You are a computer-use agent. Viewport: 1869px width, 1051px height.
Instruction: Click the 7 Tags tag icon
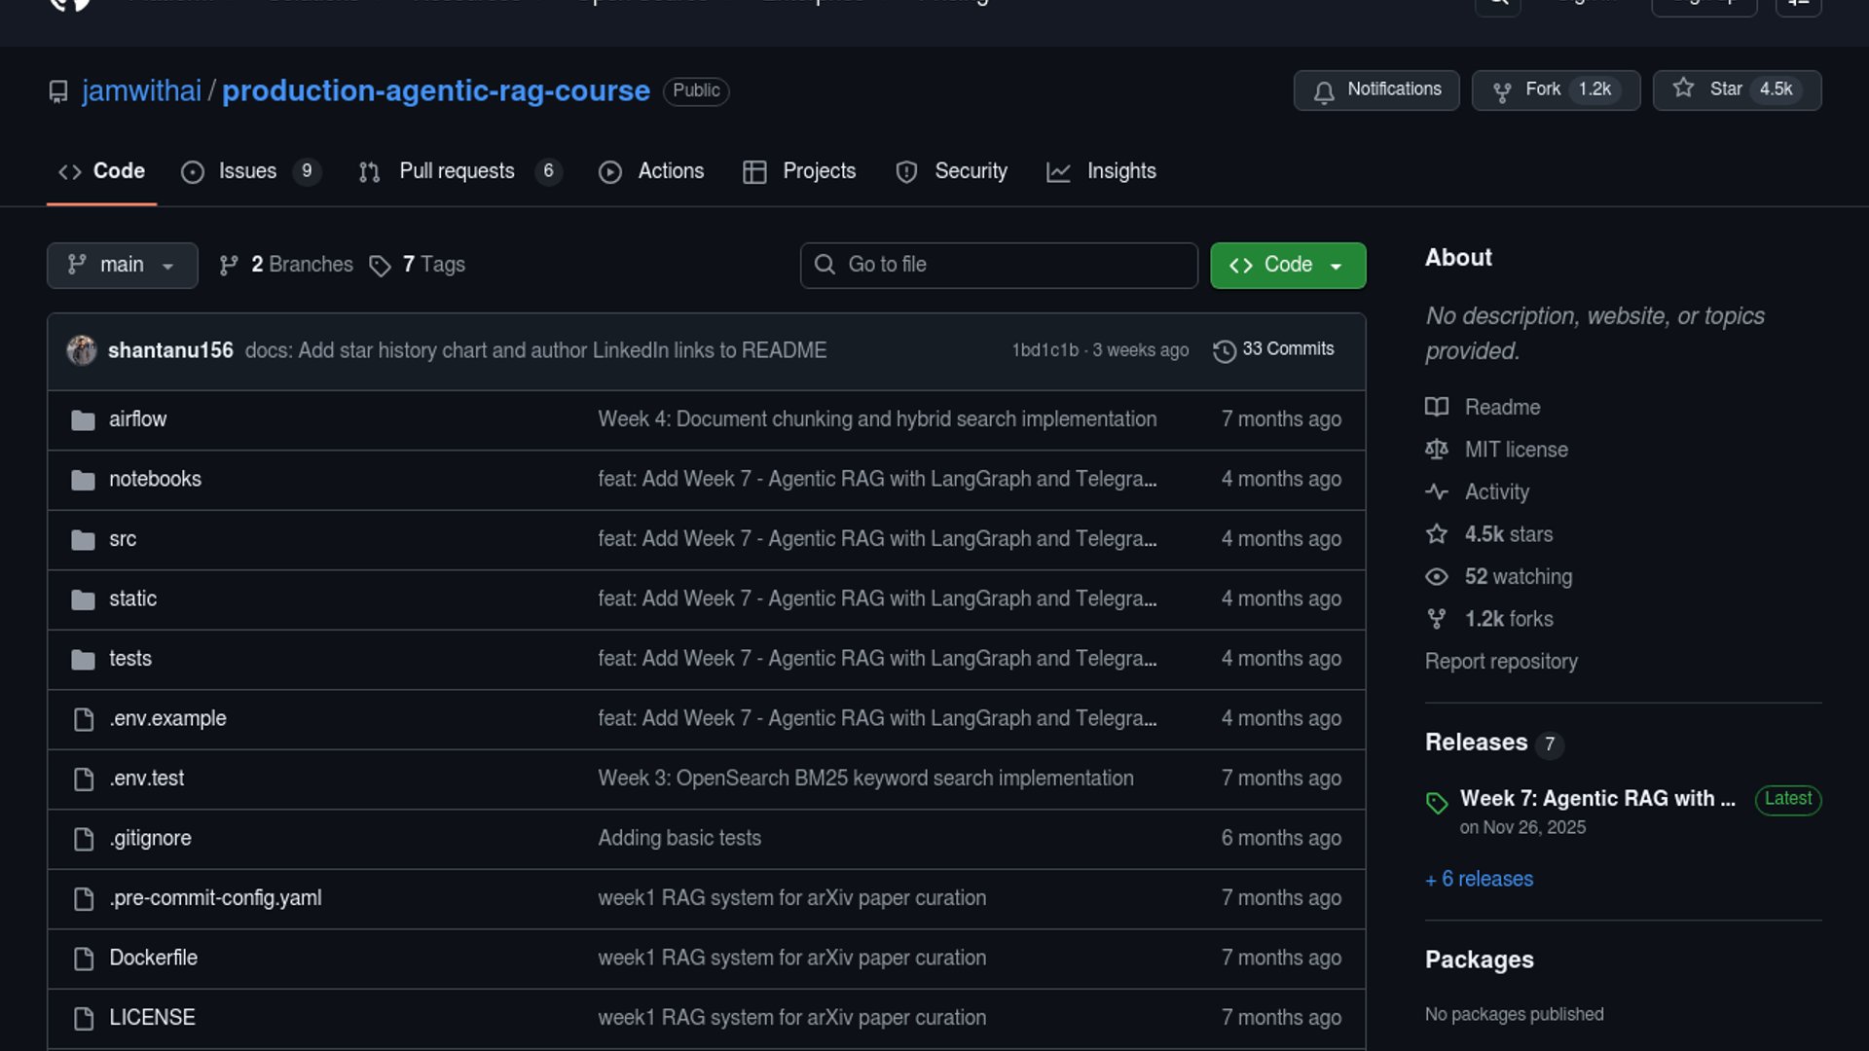coord(380,266)
